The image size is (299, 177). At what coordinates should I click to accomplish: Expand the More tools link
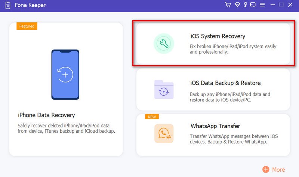278,170
